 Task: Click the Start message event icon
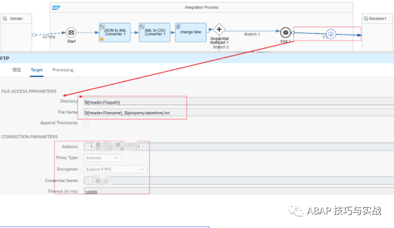[x=71, y=32]
